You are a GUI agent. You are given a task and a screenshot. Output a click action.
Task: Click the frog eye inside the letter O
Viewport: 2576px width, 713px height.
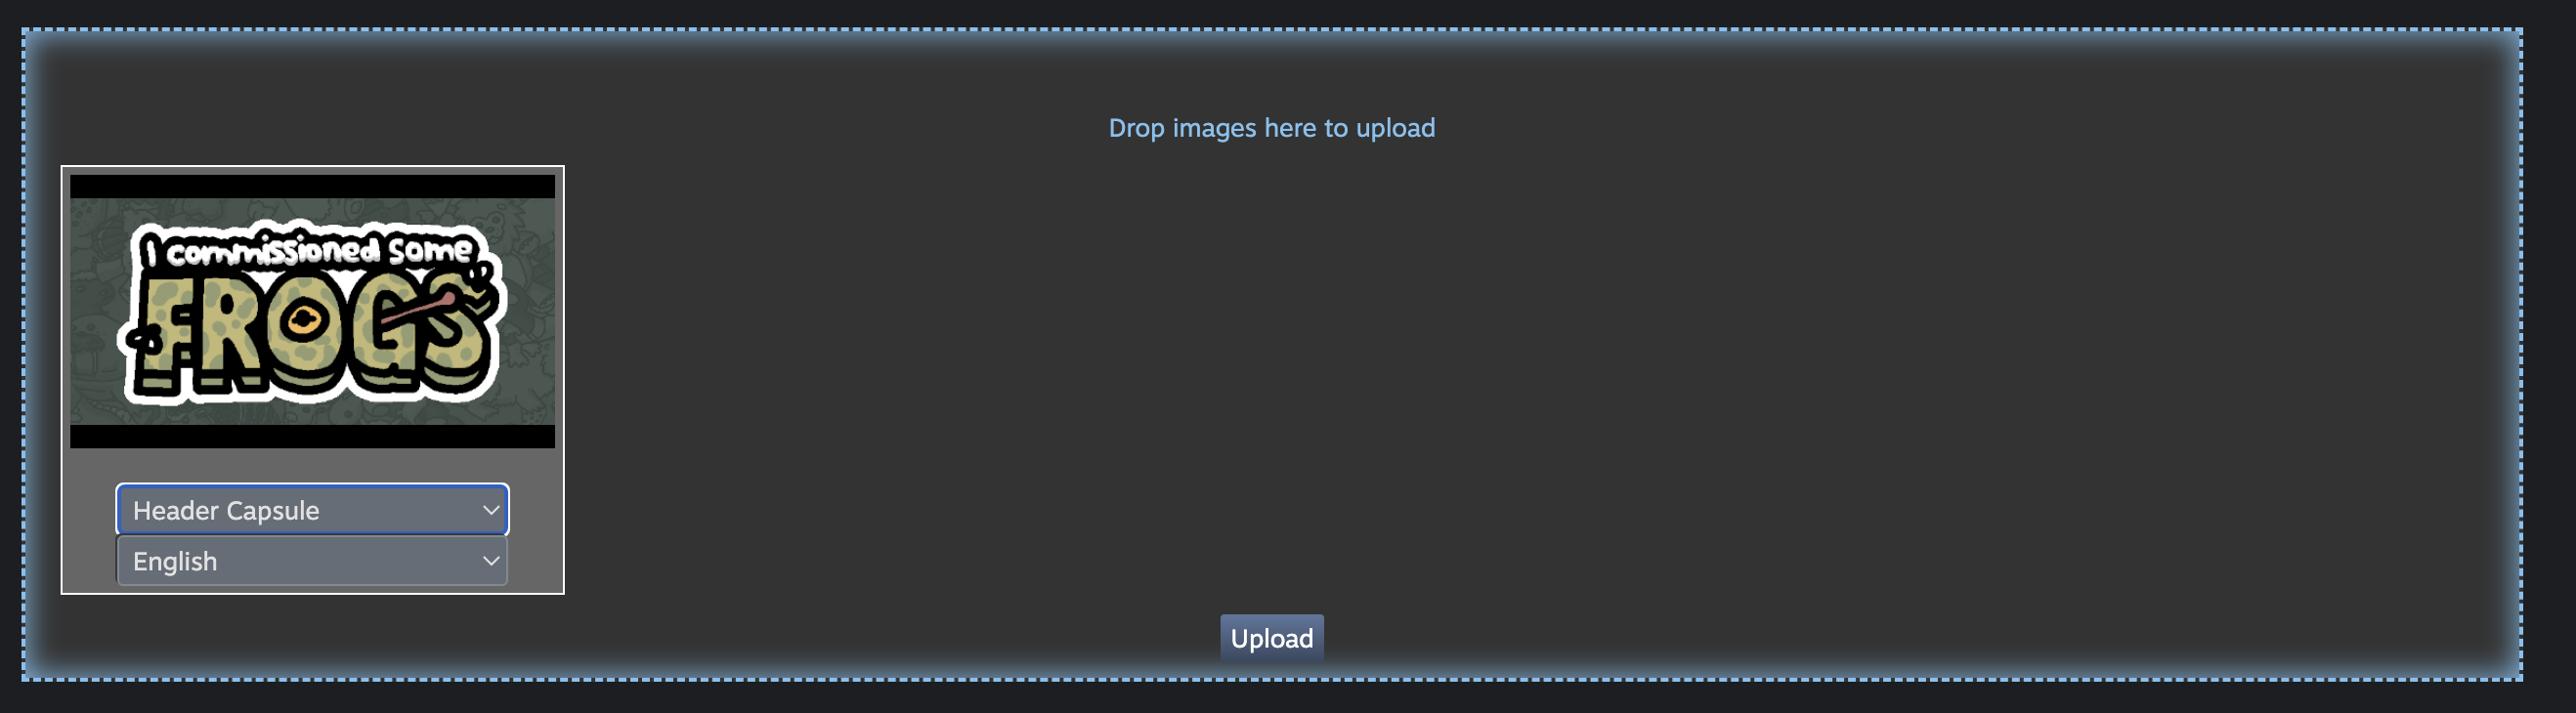click(303, 321)
